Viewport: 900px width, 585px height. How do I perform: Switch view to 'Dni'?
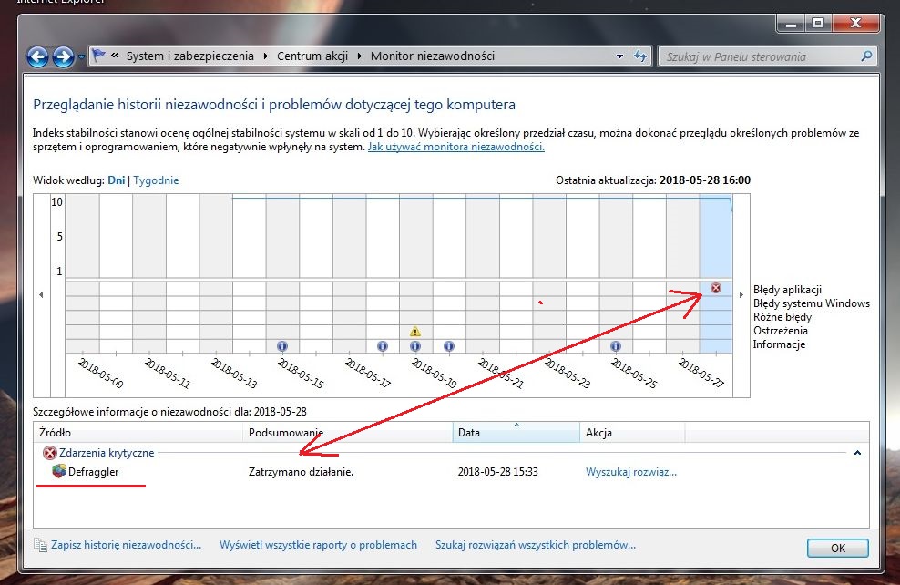[x=116, y=180]
